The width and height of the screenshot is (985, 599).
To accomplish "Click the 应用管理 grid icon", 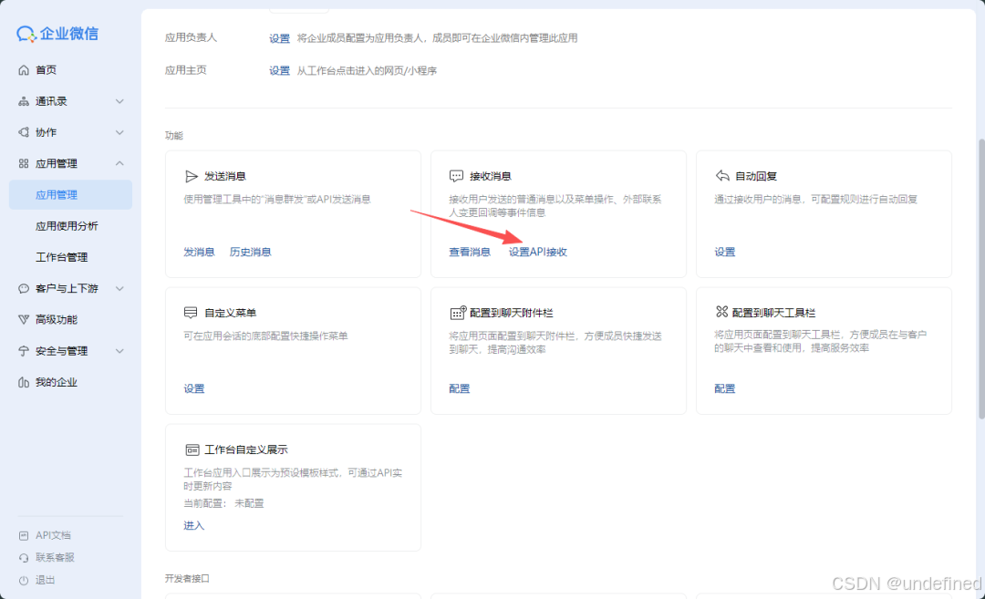I will pos(24,163).
